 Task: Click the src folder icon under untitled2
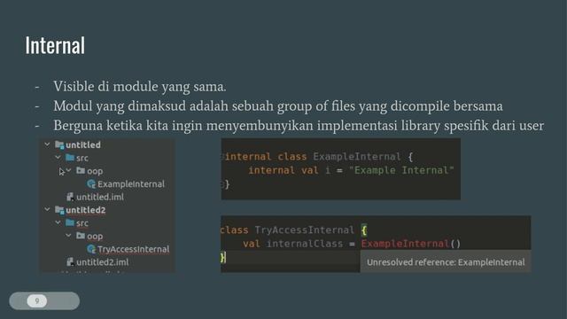[70, 222]
